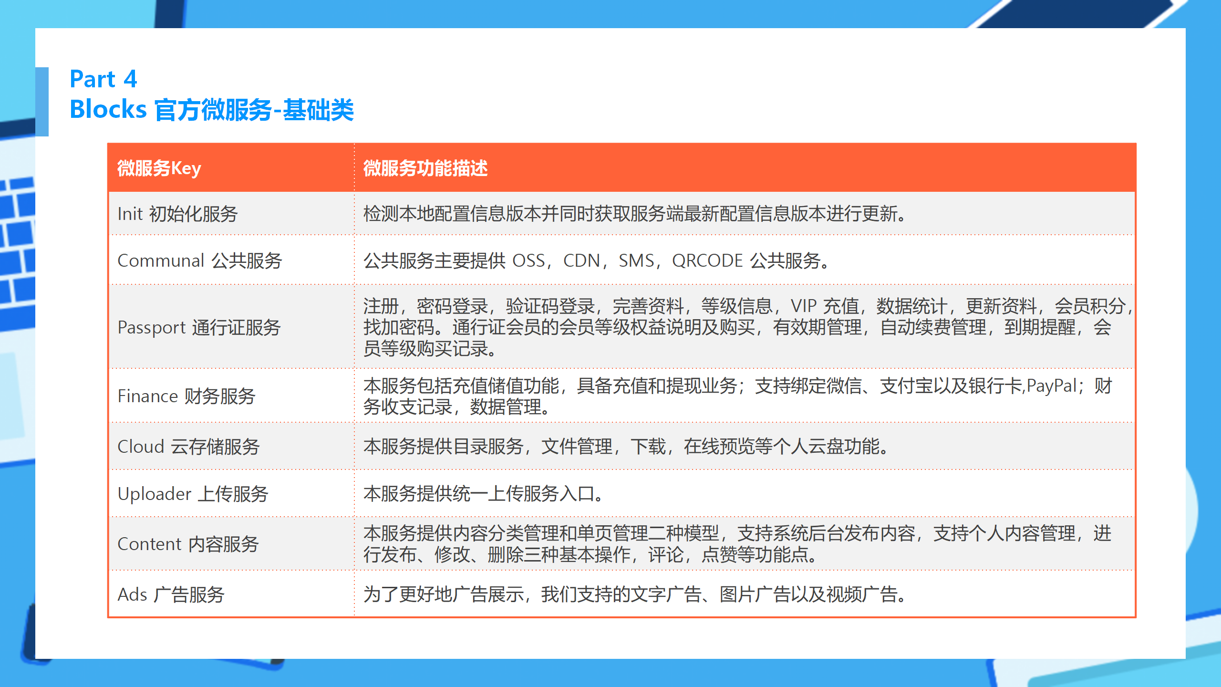This screenshot has height=687, width=1221.
Task: Select the 'Finance 财务服务' cell
Action: pyautogui.click(x=187, y=396)
